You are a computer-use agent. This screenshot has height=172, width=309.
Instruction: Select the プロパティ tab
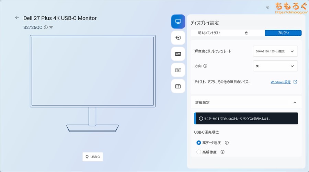[283, 33]
